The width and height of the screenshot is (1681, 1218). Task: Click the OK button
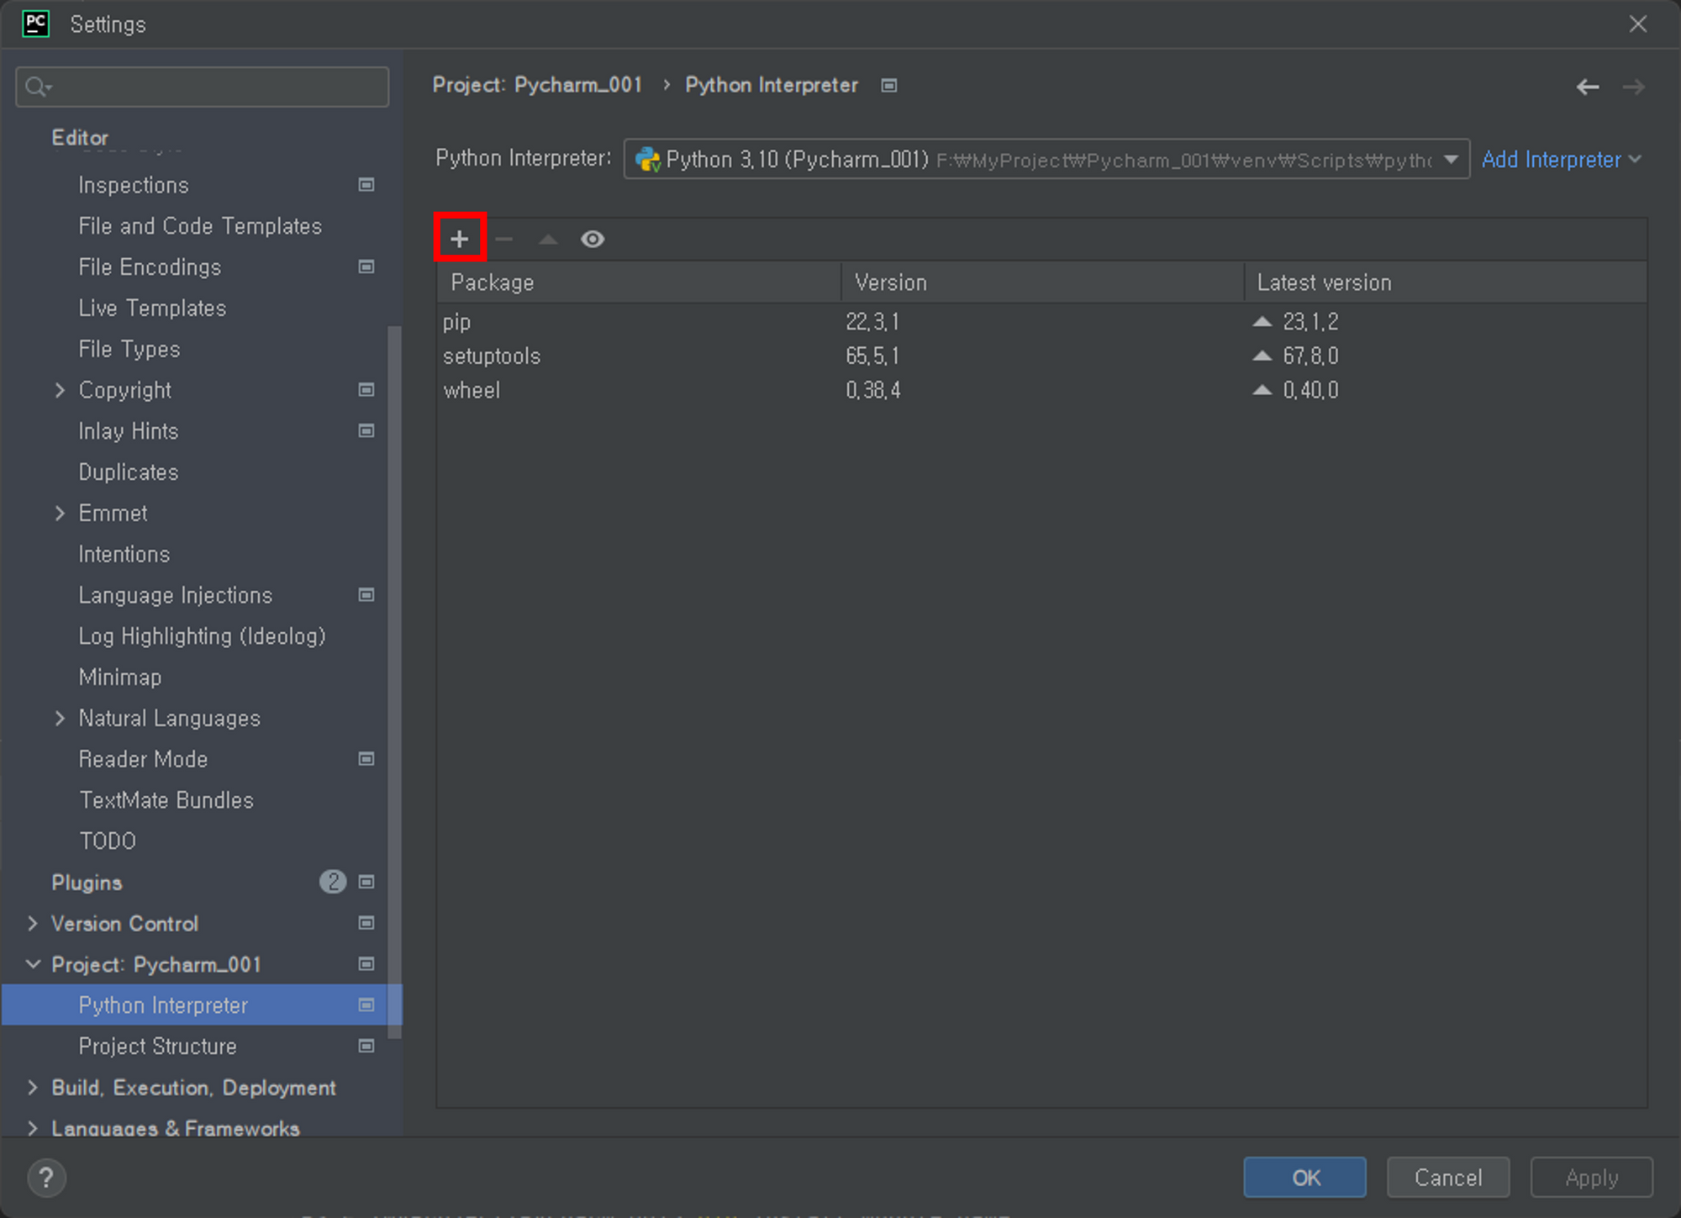[x=1304, y=1177]
